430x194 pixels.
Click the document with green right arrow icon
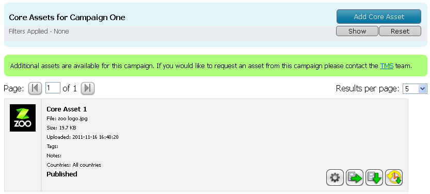[355, 177]
